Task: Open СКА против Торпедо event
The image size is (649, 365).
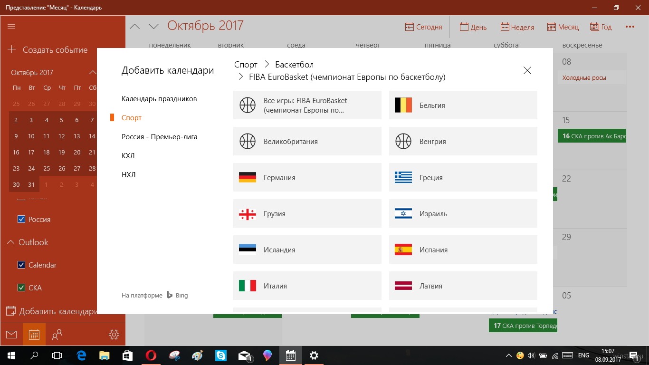Action: coord(523,326)
